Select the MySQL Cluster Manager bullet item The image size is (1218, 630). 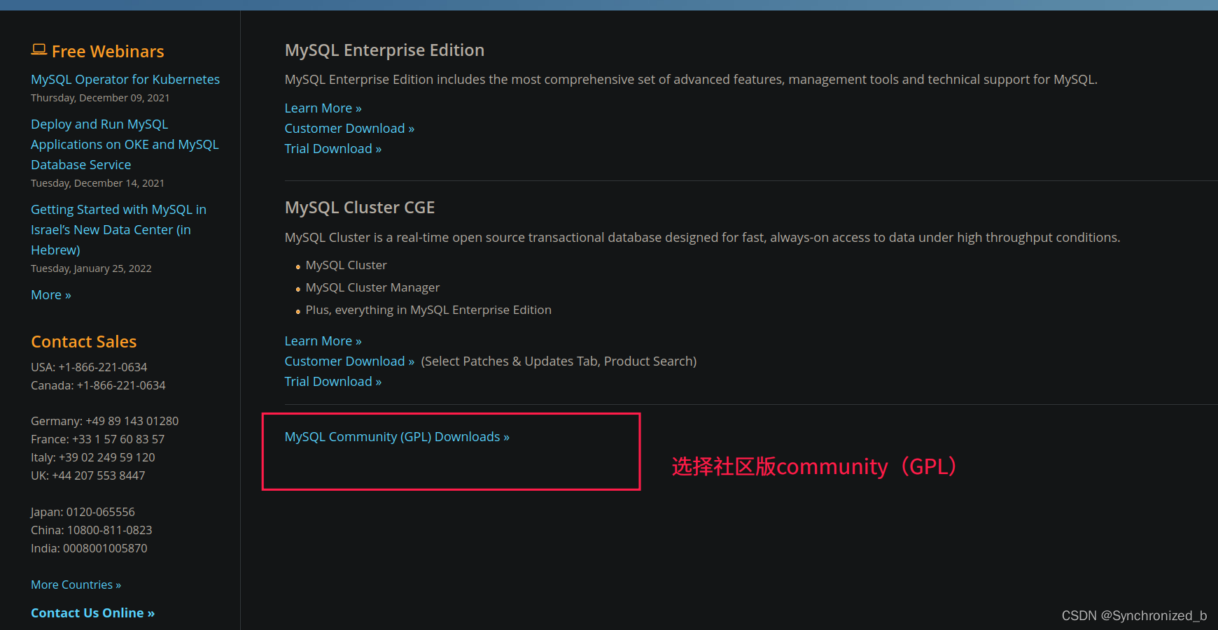pos(372,287)
